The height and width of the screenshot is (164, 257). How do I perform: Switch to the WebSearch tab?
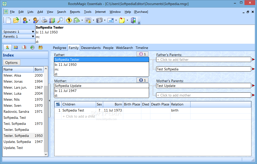click(124, 48)
